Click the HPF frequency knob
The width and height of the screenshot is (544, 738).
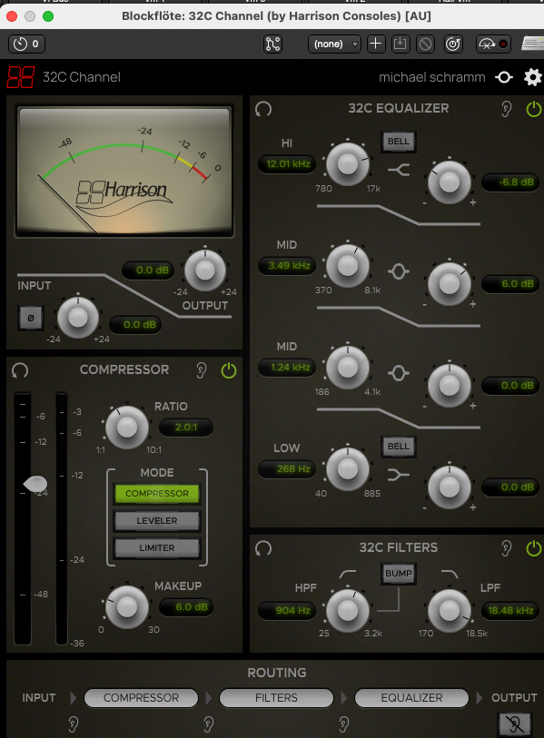click(348, 610)
